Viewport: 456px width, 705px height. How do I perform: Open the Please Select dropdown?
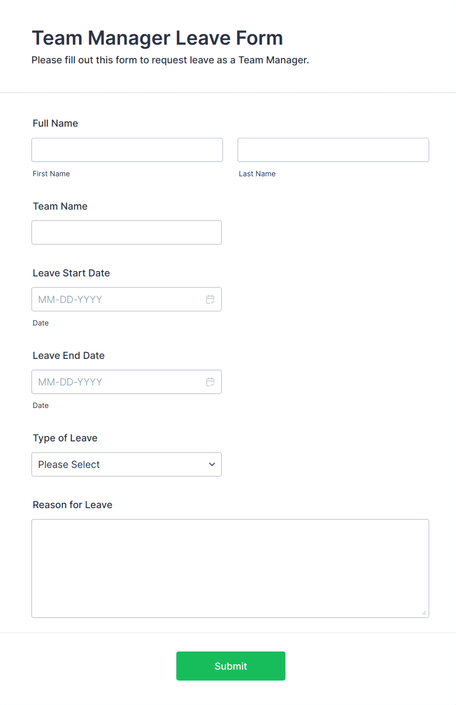tap(127, 464)
